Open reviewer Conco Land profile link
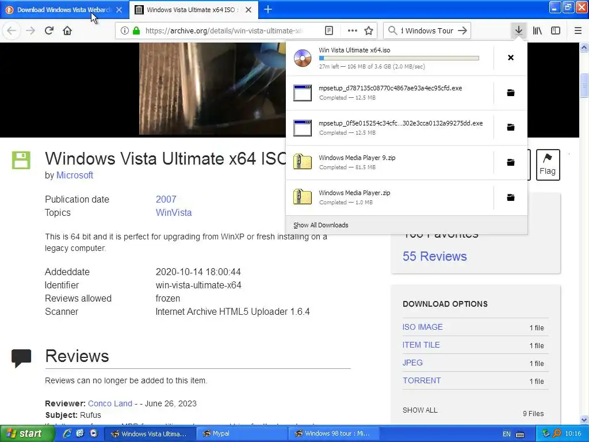 point(110,403)
